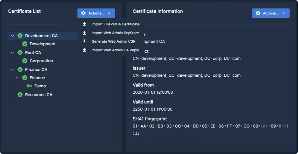Click down caret on Certificate Information Actions
This screenshot has height=154, width=298.
click(284, 13)
